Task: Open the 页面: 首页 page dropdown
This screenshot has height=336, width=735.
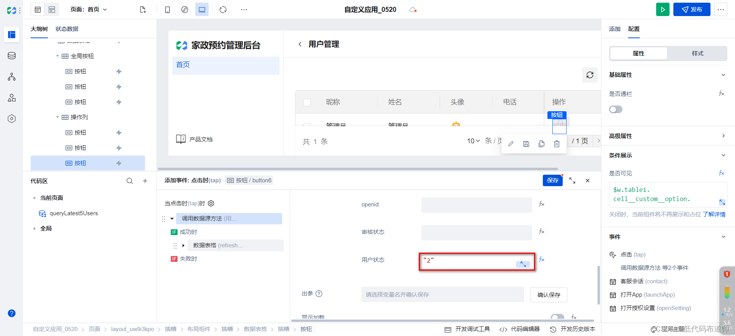Action: (89, 10)
